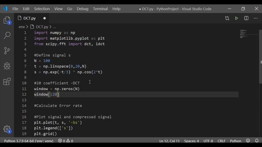Open the Go menu
Viewport: 262px width, 147px height.
click(x=70, y=9)
